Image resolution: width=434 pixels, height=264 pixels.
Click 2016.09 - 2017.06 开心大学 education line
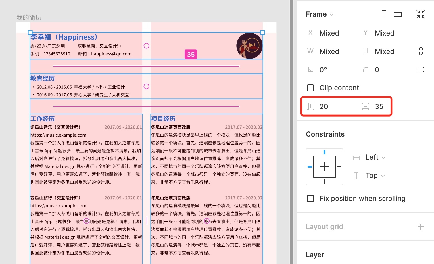tap(81, 95)
